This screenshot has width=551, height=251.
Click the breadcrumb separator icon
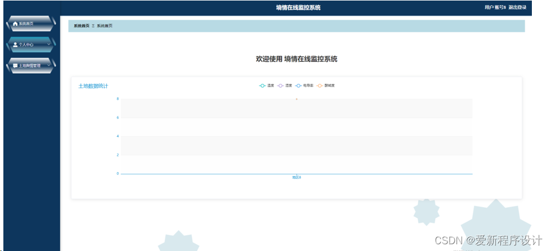(x=93, y=26)
